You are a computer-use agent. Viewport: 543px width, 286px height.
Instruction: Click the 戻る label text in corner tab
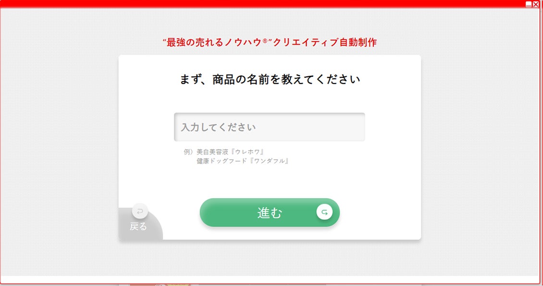click(138, 226)
